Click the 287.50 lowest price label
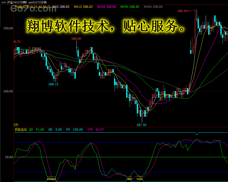 (x=141, y=125)
